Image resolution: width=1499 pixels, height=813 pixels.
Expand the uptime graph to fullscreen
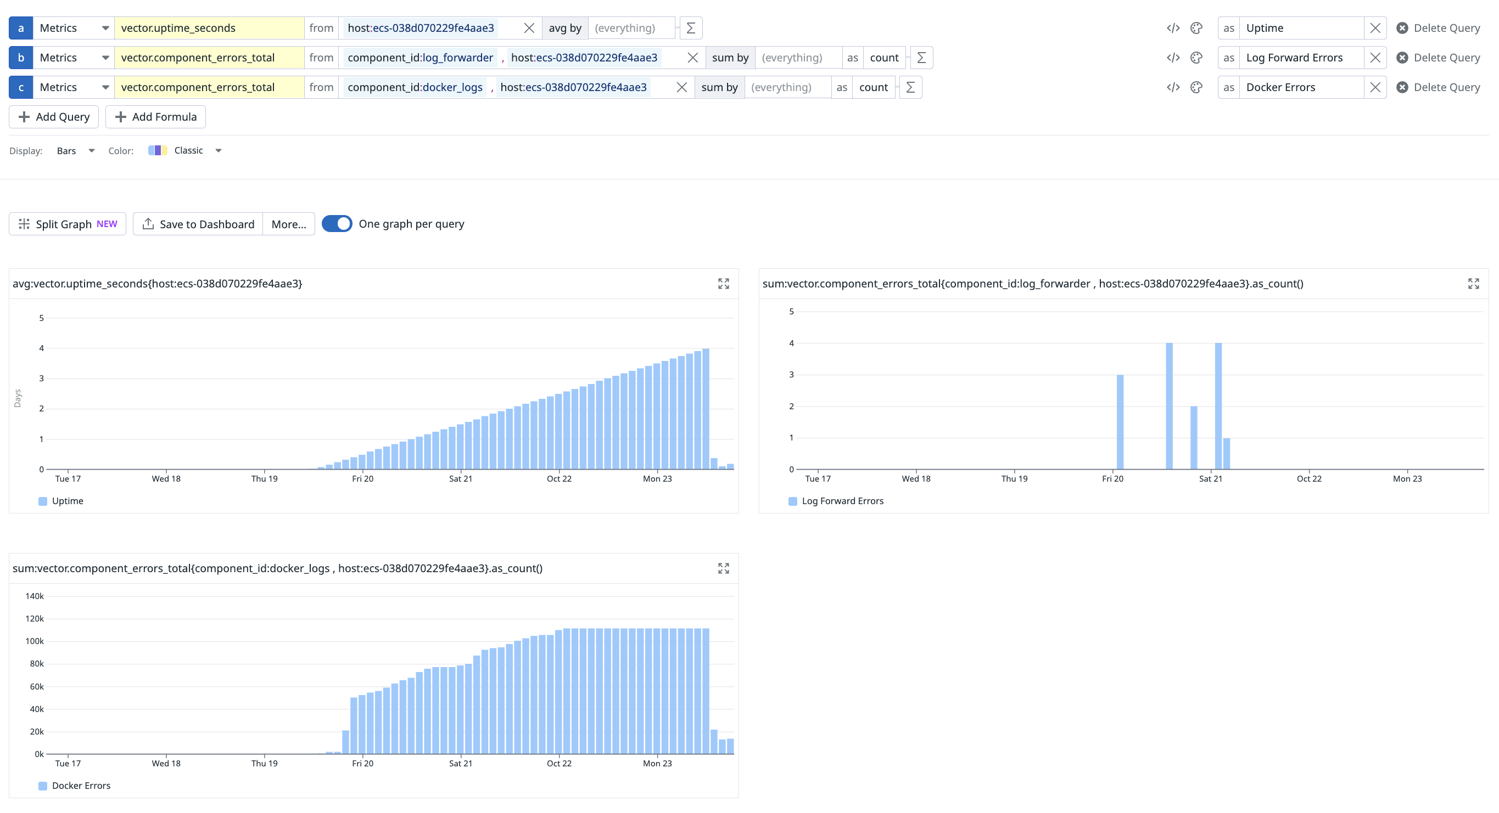click(x=723, y=284)
